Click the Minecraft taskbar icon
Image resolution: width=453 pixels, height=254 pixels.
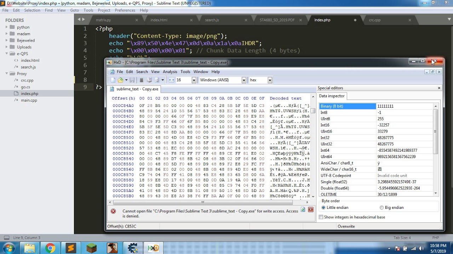click(x=91, y=248)
